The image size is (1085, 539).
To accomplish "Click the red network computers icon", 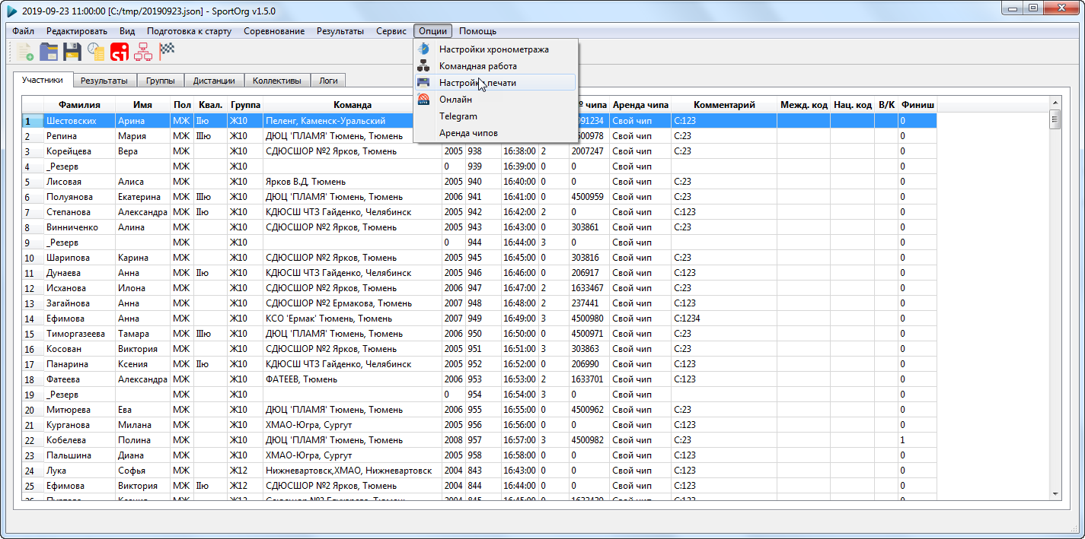I will pos(143,52).
